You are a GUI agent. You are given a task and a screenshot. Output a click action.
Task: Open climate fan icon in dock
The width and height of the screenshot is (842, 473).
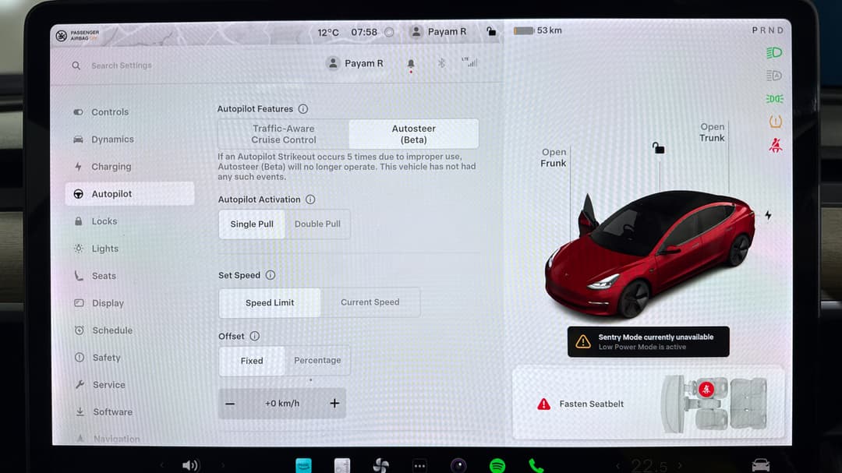tap(380, 465)
